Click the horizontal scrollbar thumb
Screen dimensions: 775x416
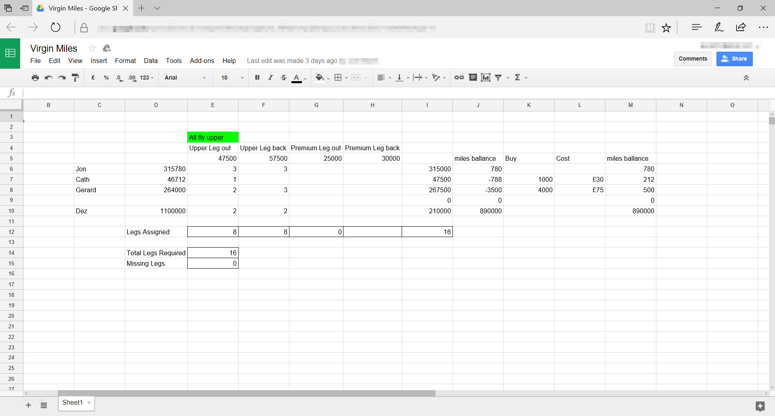(x=247, y=393)
